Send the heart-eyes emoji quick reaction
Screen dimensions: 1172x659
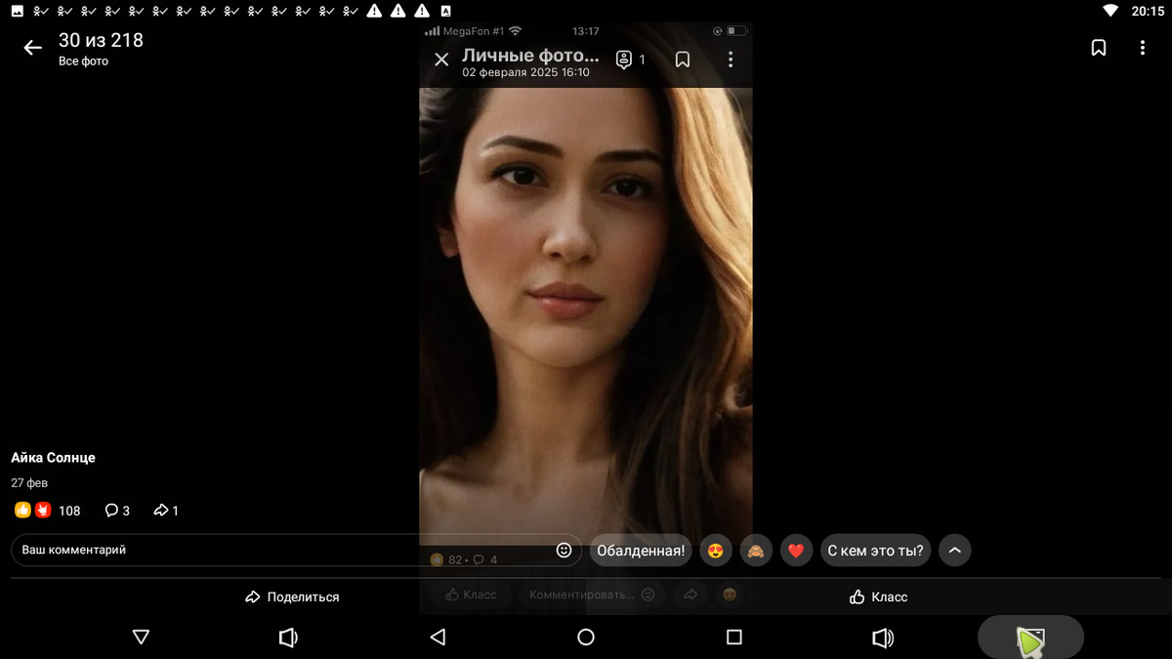pos(716,551)
